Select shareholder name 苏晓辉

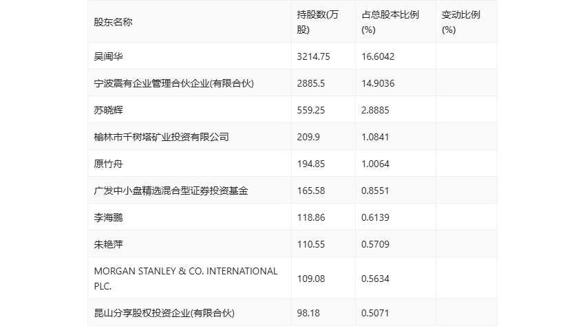[x=108, y=110]
